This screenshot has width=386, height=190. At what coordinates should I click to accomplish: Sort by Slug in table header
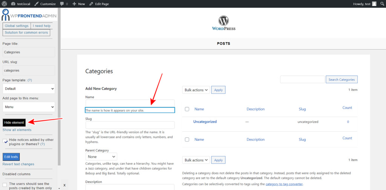coord(302,109)
